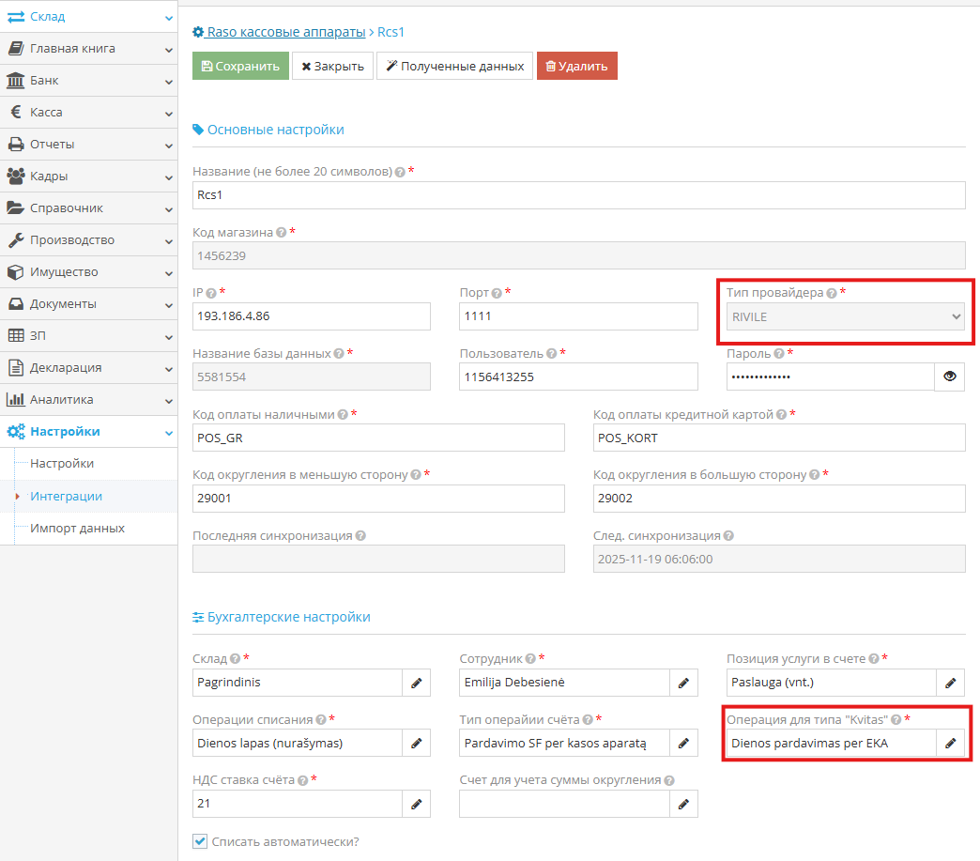The image size is (980, 861).
Task: Click the red Удалить button
Action: [576, 67]
